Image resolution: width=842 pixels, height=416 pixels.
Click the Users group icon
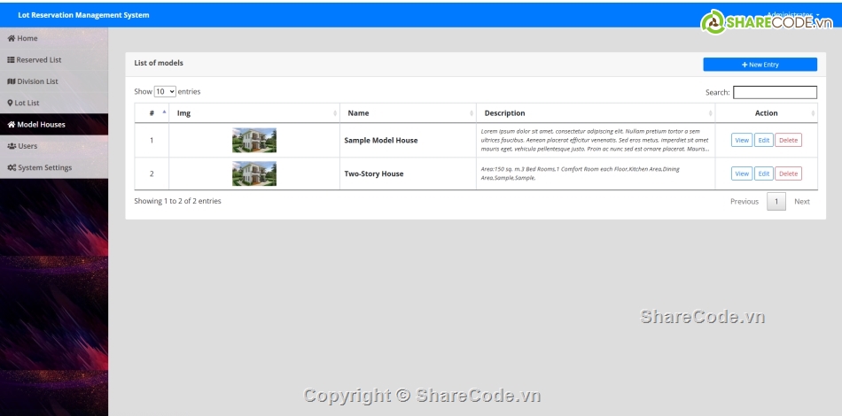click(x=12, y=146)
